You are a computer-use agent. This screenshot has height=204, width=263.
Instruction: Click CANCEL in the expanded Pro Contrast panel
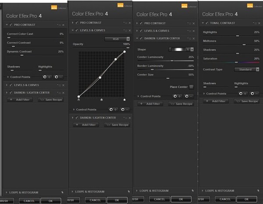click(29, 201)
